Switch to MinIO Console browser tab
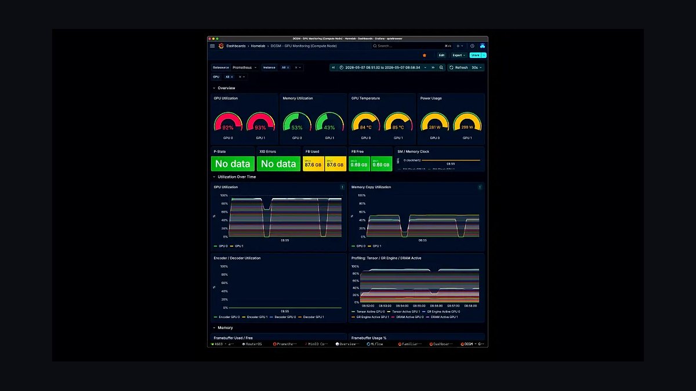Image resolution: width=696 pixels, height=391 pixels. point(318,344)
